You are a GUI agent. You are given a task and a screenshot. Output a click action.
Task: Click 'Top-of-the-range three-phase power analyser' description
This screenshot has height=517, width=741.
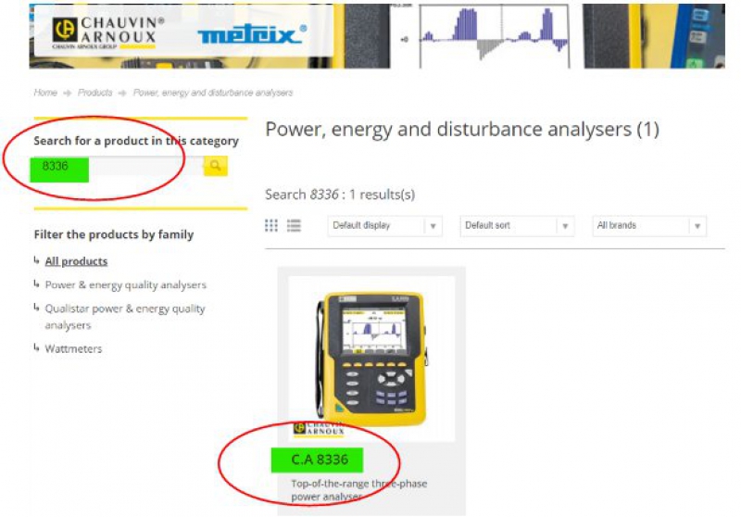tap(359, 490)
